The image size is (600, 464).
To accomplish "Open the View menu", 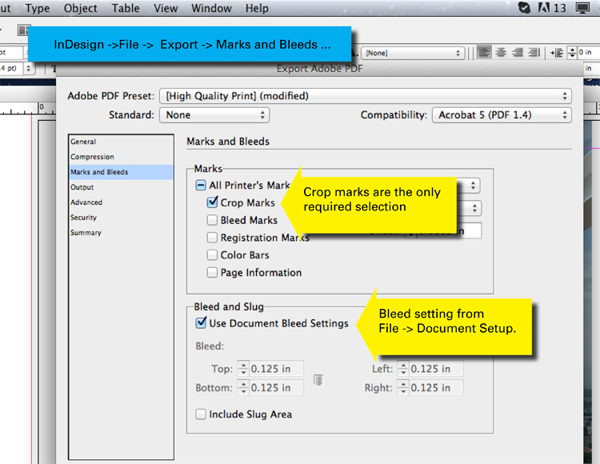I will [x=166, y=8].
